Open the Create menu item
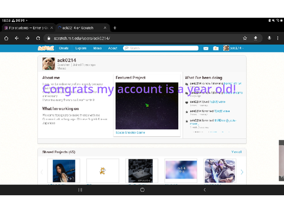This screenshot has width=284, height=213. [x=63, y=48]
